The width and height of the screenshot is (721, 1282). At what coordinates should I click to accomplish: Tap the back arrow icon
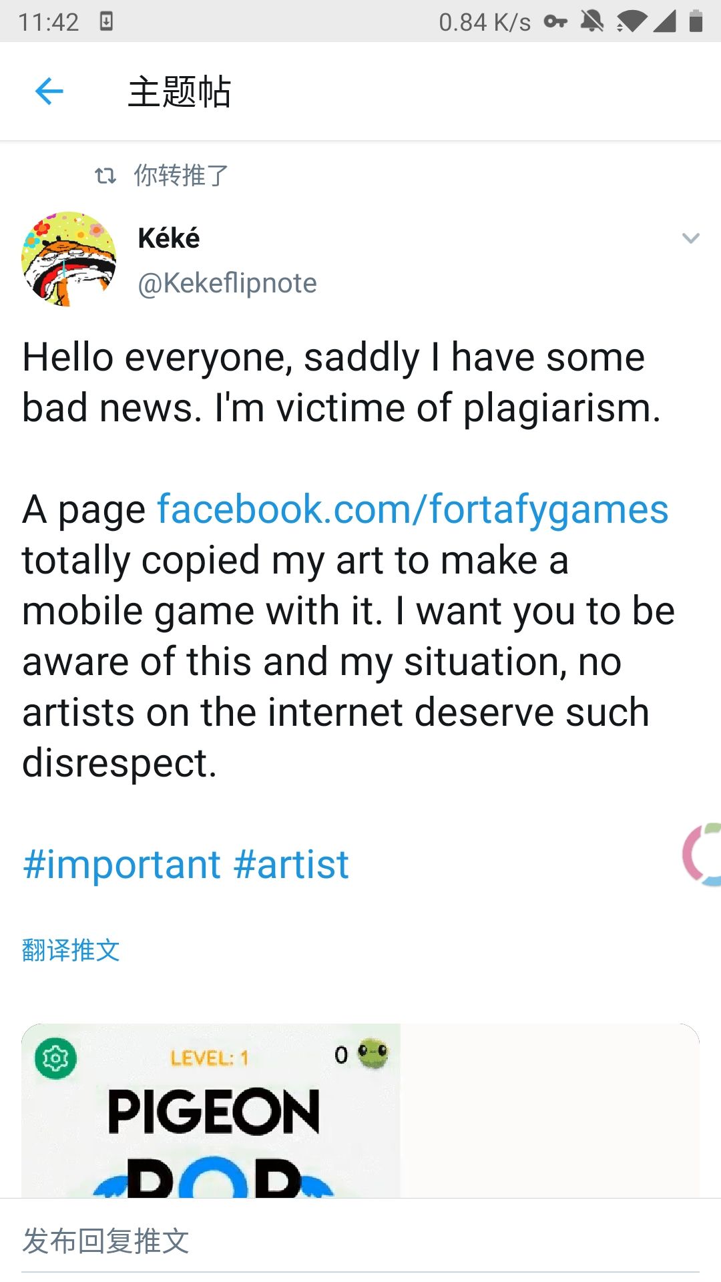(x=49, y=91)
